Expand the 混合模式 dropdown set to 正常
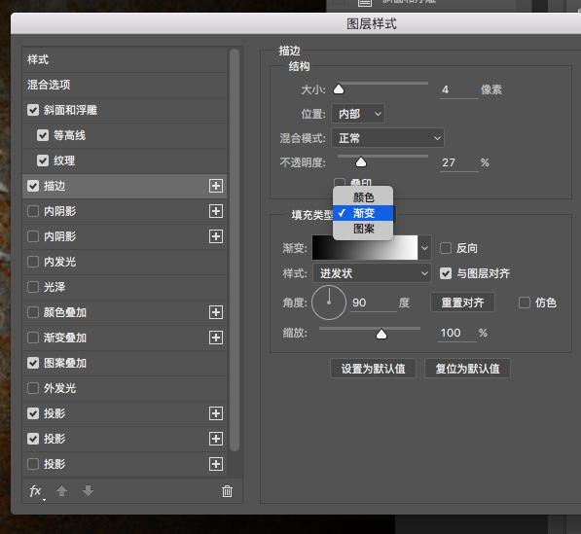This screenshot has width=581, height=534. 387,138
